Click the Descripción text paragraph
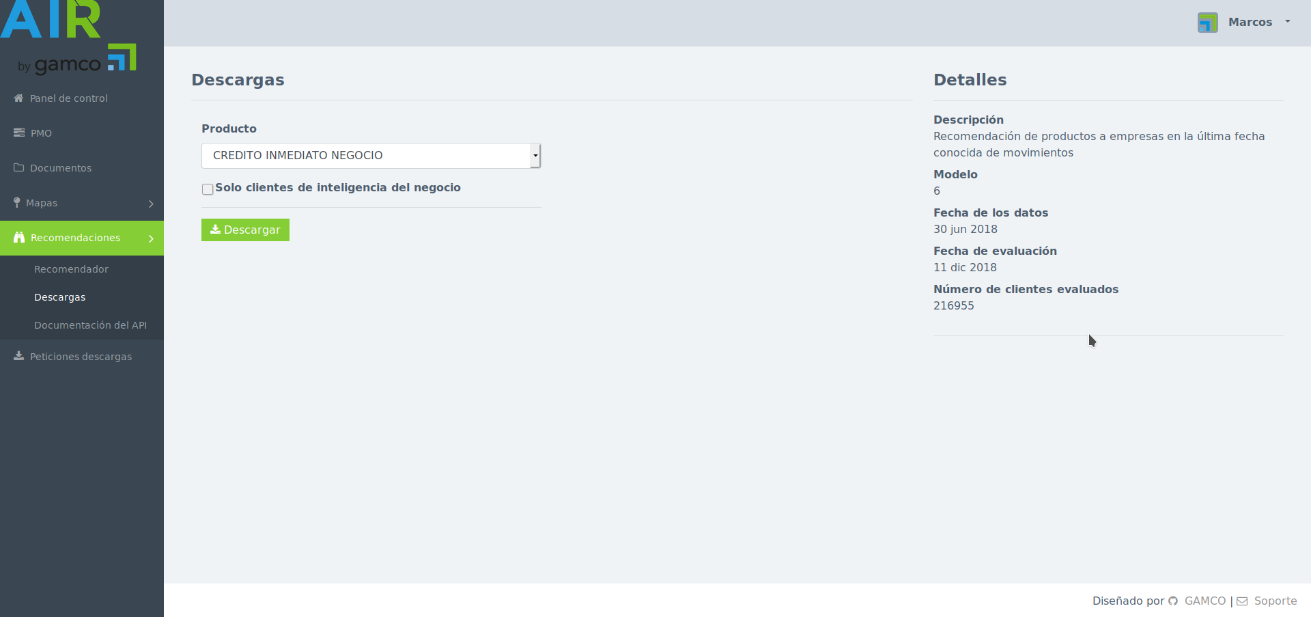This screenshot has width=1311, height=617. (1099, 144)
